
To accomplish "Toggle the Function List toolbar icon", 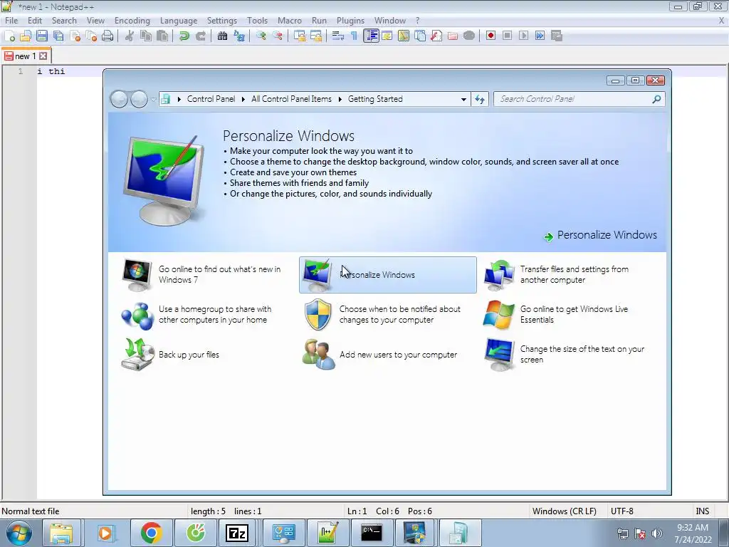I will pyautogui.click(x=436, y=36).
